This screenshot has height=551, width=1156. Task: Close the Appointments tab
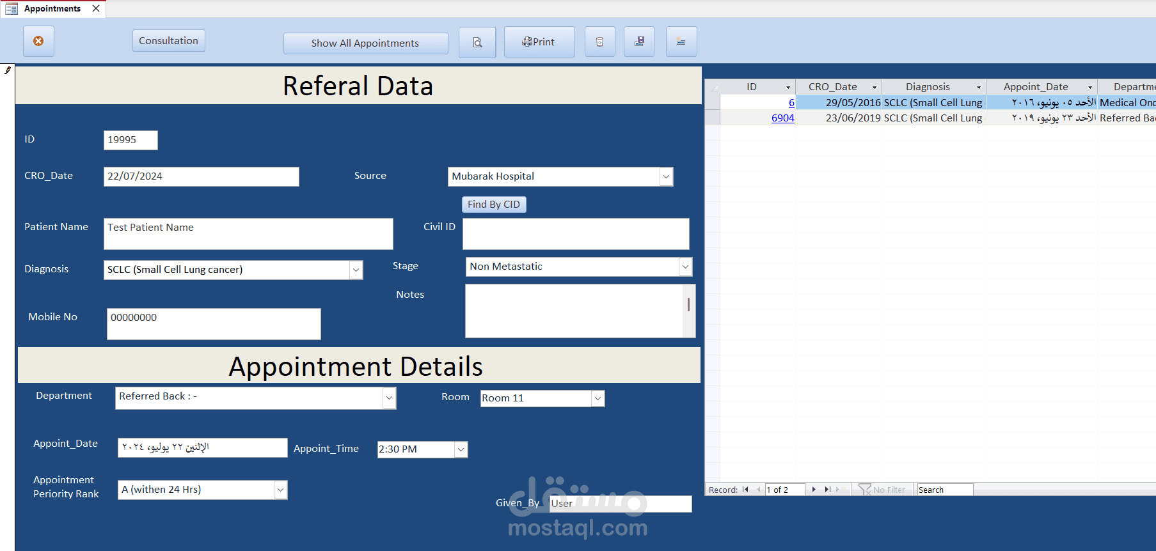96,9
